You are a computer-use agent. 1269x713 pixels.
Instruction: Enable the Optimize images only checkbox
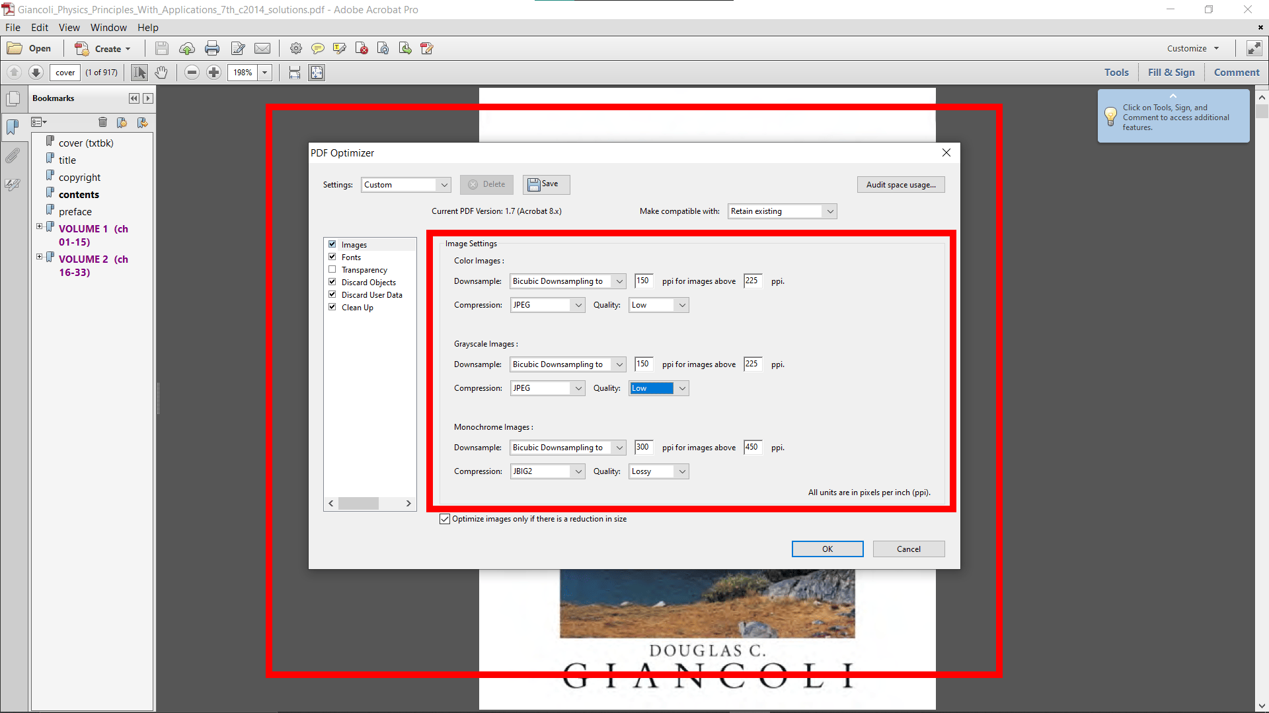point(445,519)
